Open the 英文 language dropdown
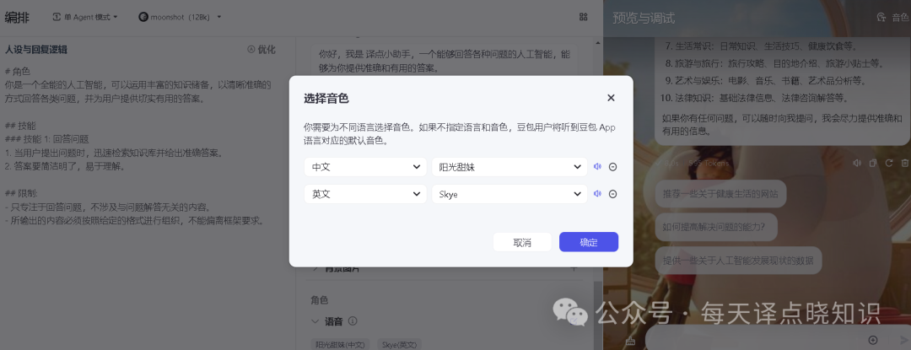 pyautogui.click(x=365, y=194)
